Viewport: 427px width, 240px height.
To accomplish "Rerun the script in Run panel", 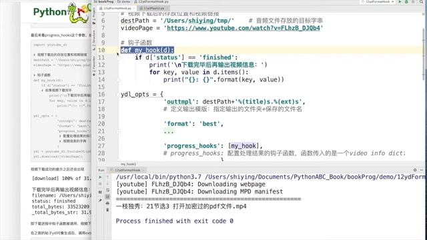I will click(100, 177).
